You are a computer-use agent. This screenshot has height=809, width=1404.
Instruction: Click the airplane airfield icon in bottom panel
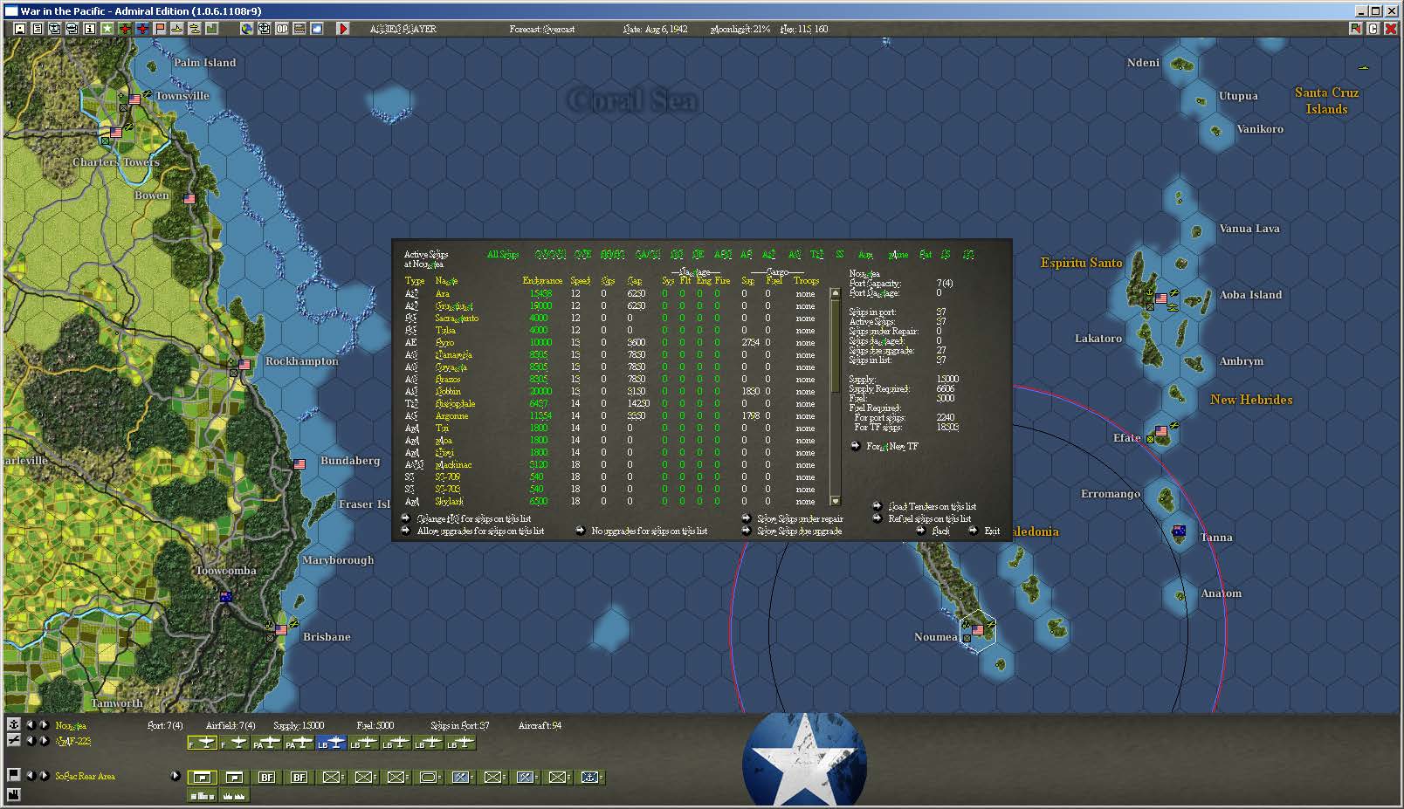13,740
